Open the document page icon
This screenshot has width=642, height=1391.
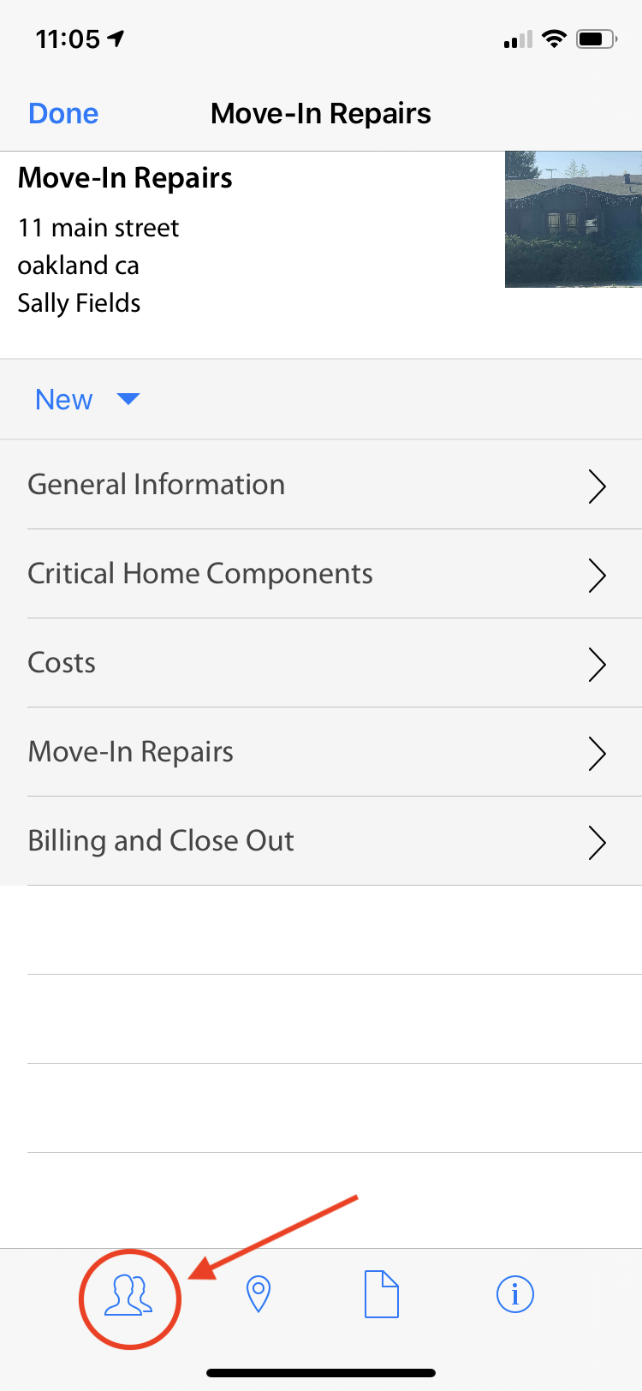point(382,1294)
